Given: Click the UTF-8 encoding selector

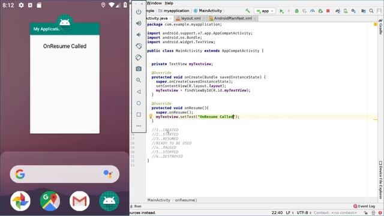Looking at the screenshot, I should click(304, 212).
